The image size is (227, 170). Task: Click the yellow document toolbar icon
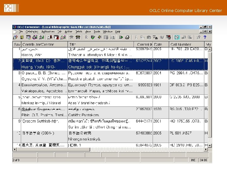coord(22,37)
